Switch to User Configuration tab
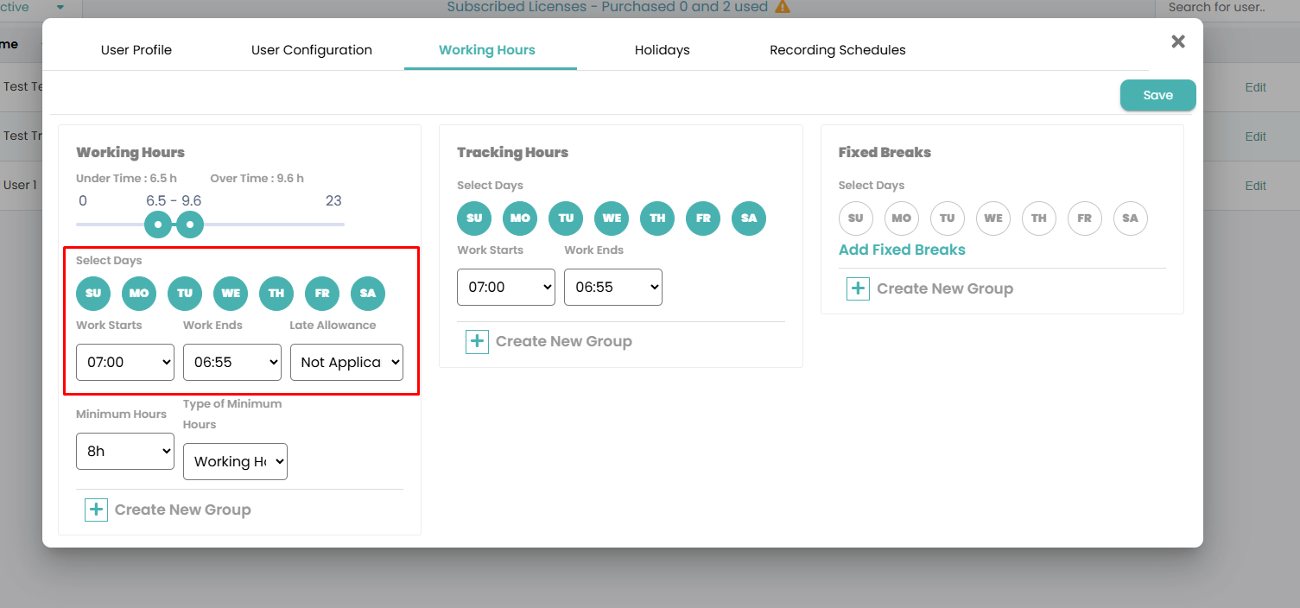 [x=312, y=50]
